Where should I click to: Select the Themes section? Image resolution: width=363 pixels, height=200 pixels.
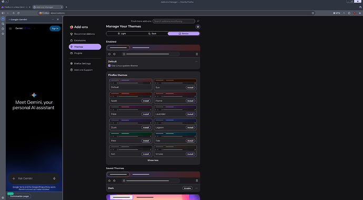[x=85, y=47]
